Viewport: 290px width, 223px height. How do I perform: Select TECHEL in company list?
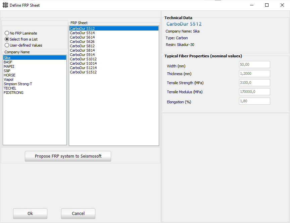click(x=35, y=88)
